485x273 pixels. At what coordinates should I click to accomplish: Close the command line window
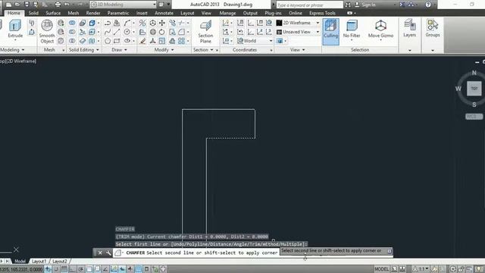pos(100,253)
